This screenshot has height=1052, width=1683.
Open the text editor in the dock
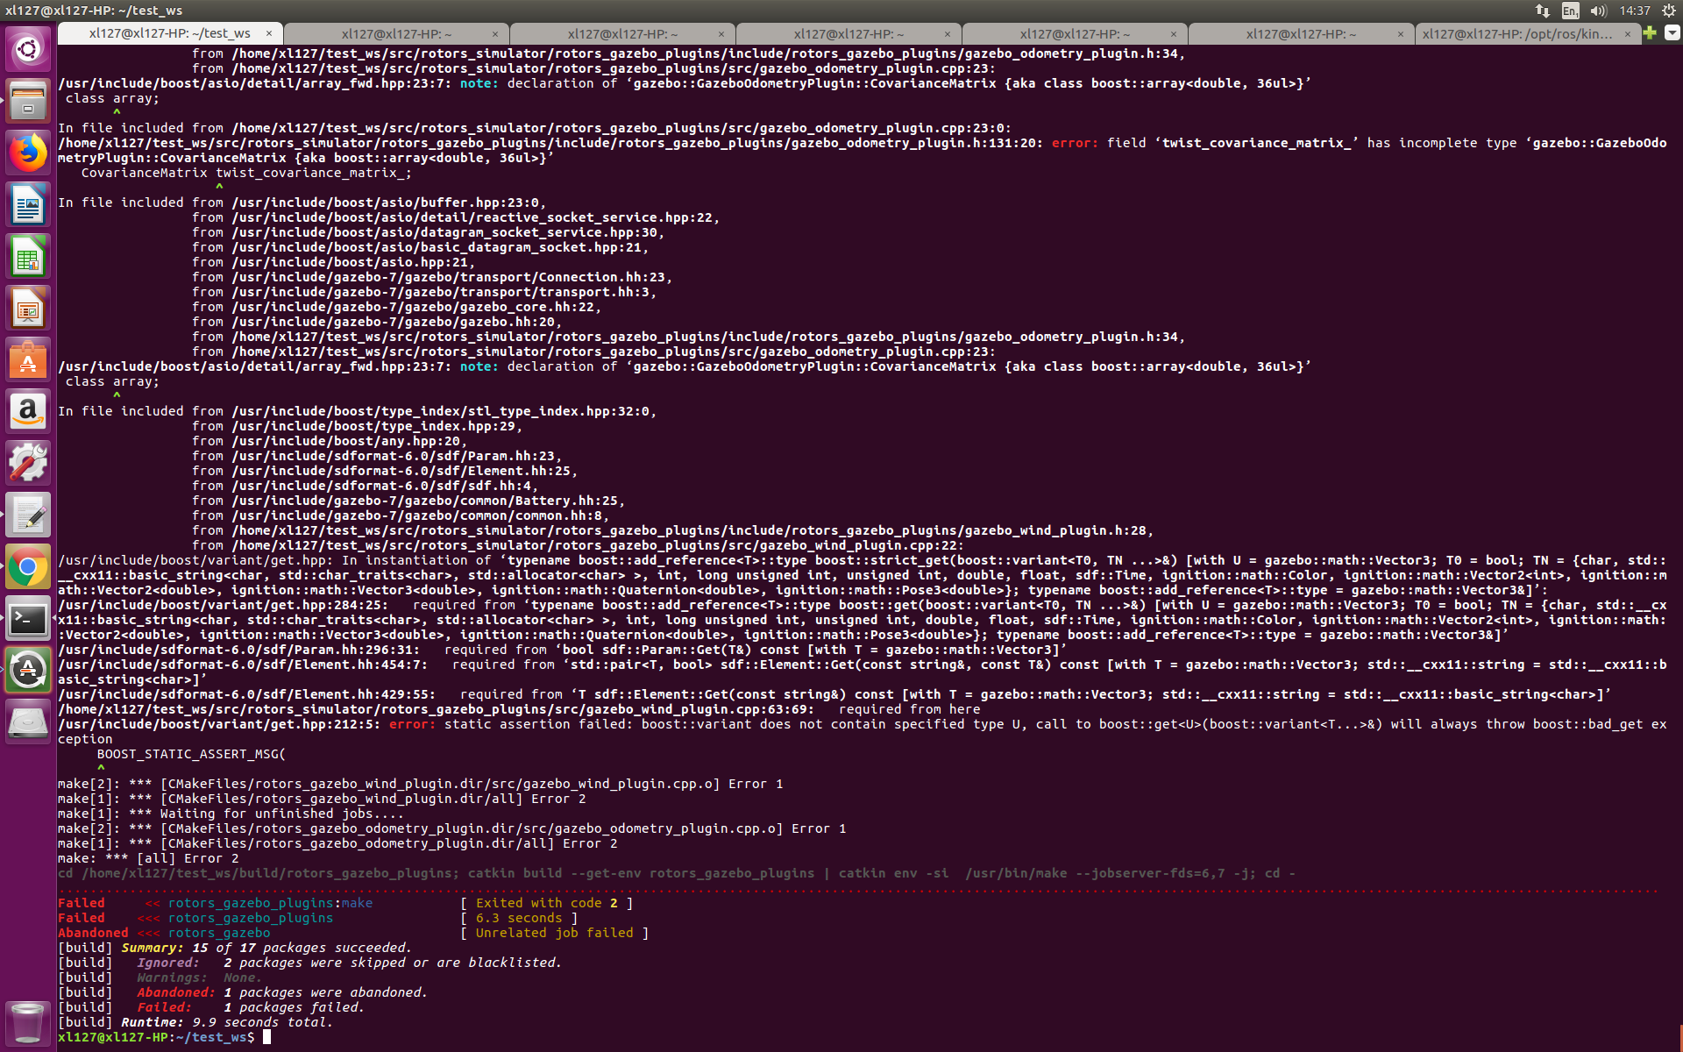click(28, 515)
